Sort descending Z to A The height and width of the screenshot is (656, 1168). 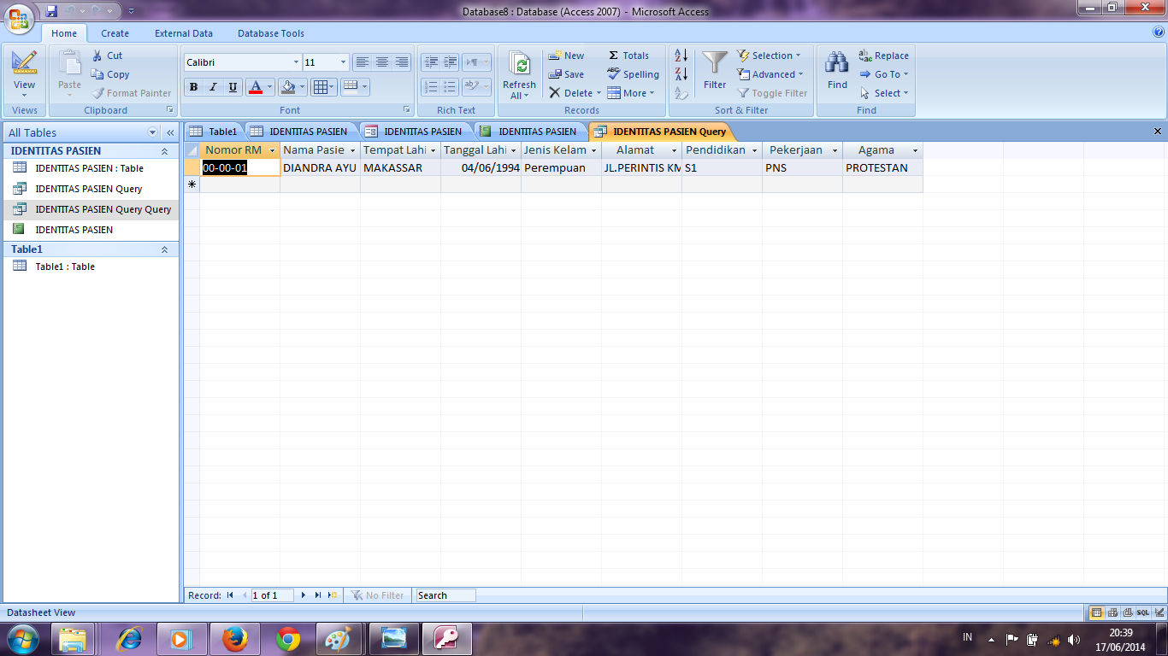(x=681, y=74)
